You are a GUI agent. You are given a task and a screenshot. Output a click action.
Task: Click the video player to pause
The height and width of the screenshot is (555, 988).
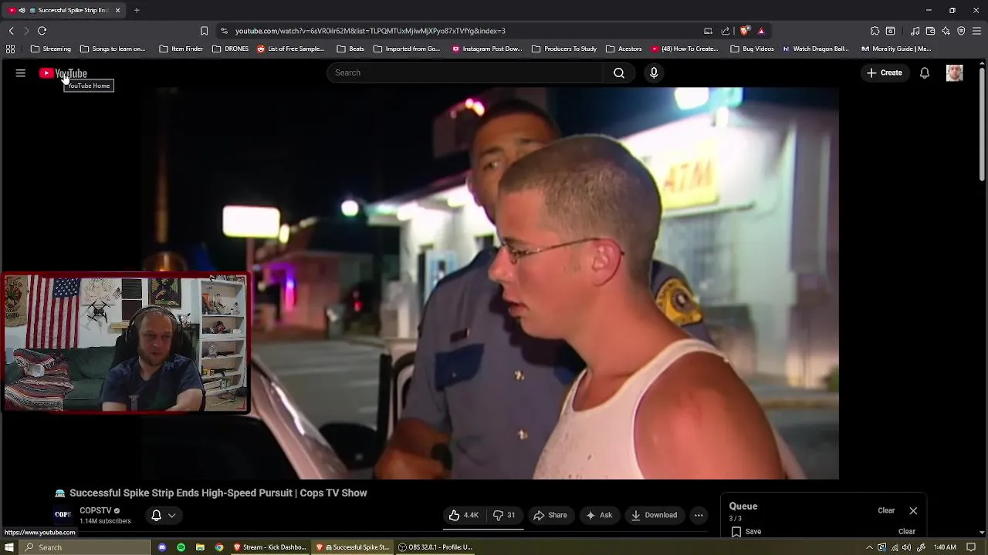coord(489,283)
